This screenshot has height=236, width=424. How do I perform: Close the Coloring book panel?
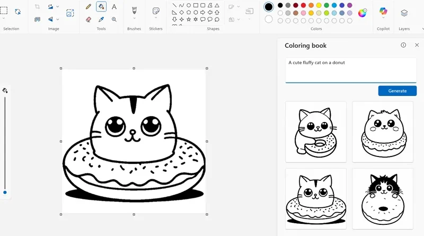pos(417,45)
